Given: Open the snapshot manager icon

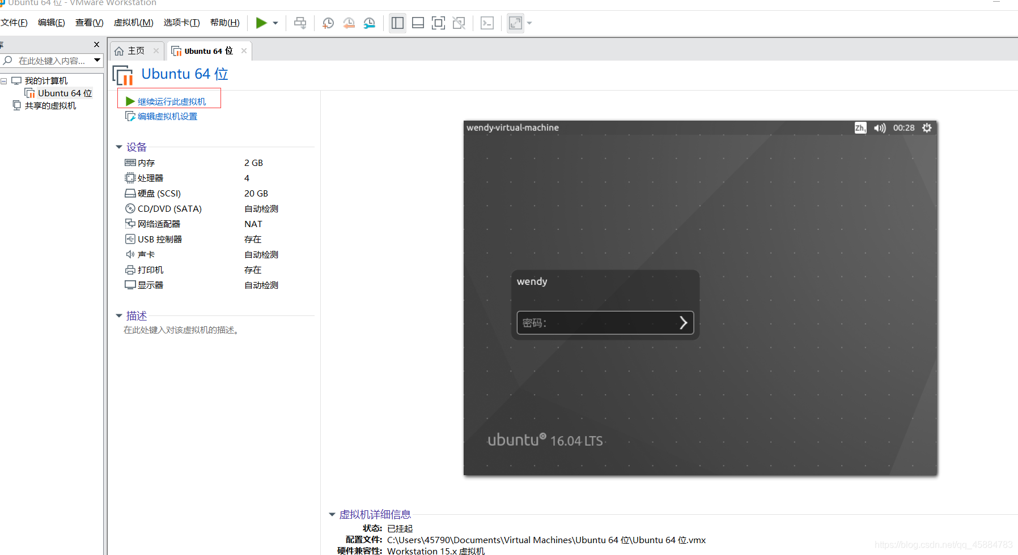Looking at the screenshot, I should click(x=370, y=23).
